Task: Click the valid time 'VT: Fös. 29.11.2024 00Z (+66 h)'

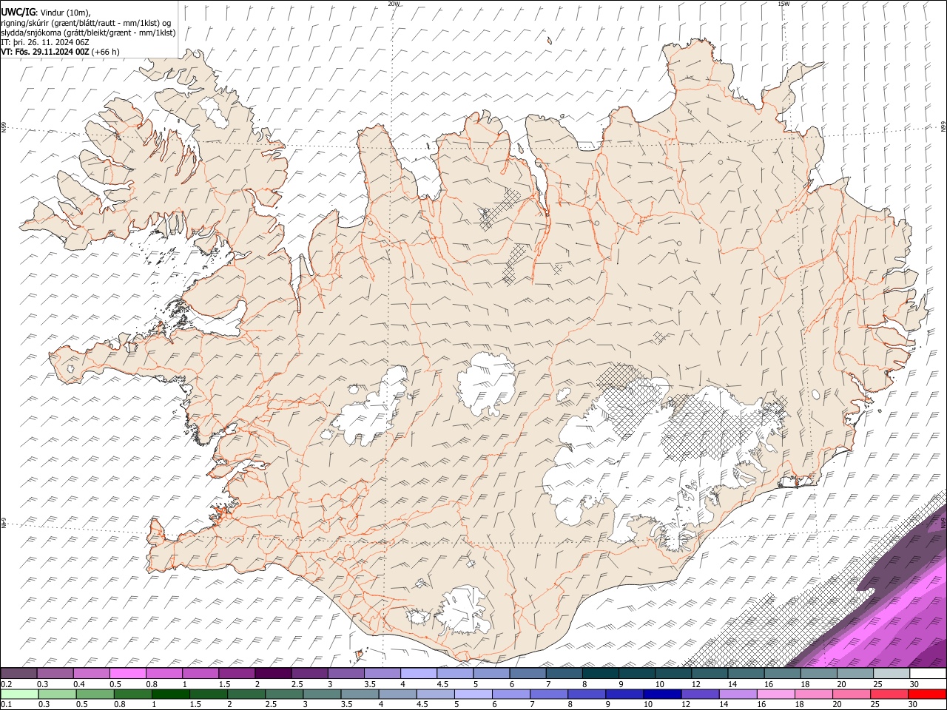Action: 60,52
